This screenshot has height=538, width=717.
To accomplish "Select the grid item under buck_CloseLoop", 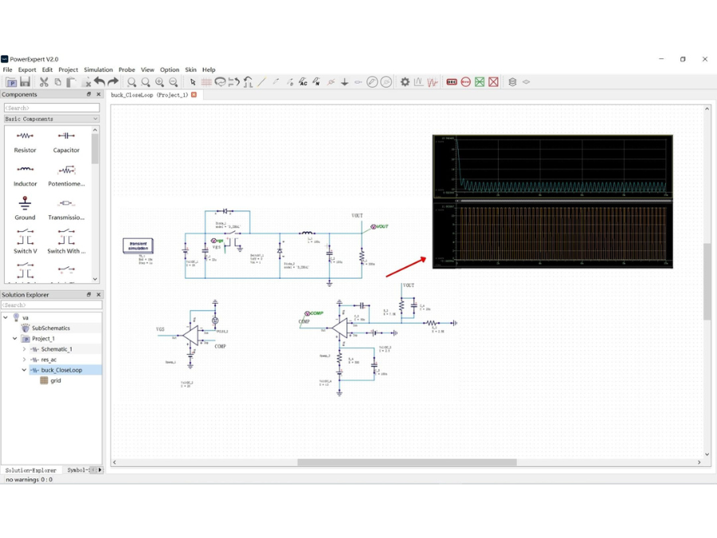I will (x=55, y=380).
